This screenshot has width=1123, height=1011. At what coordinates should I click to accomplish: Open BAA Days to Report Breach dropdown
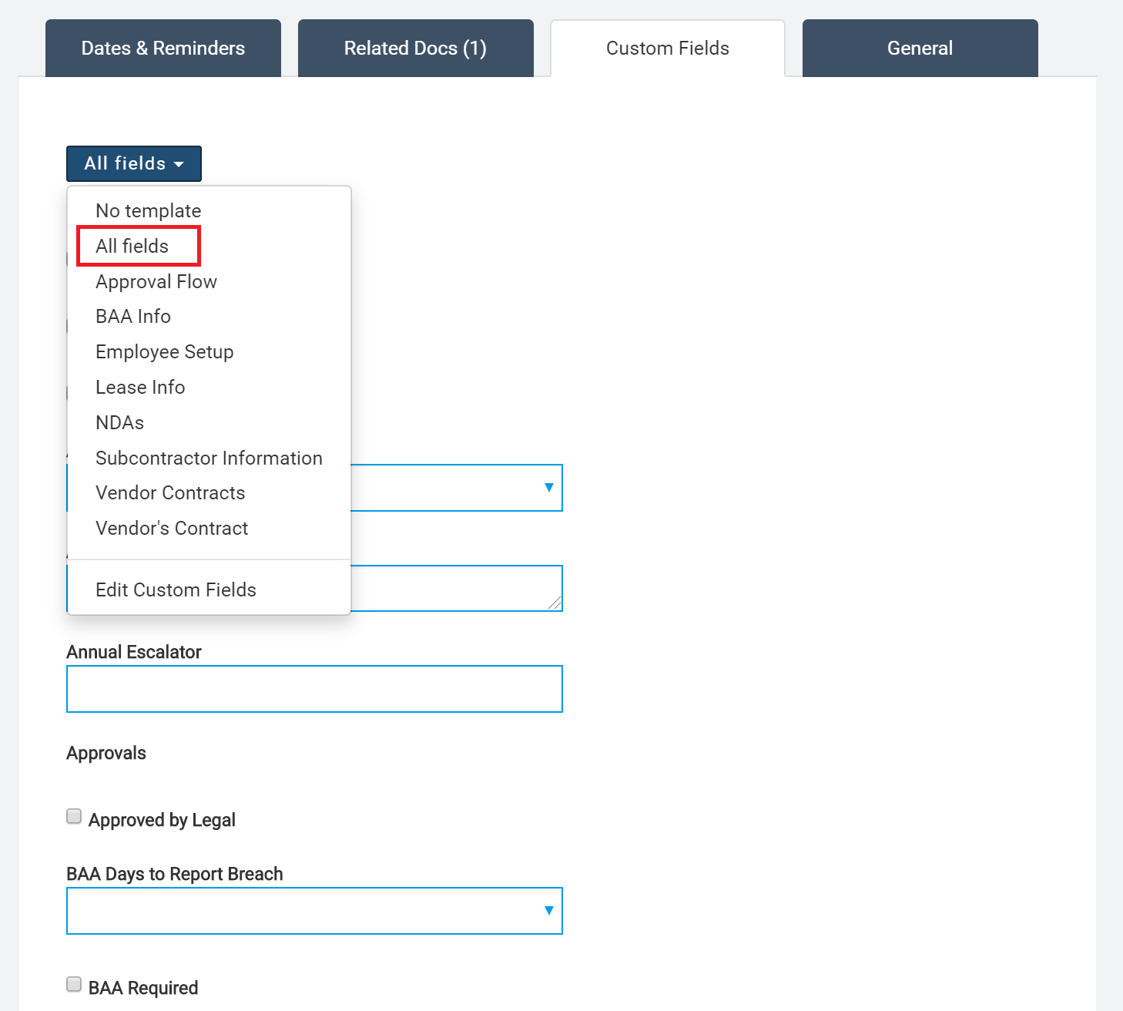tap(314, 911)
